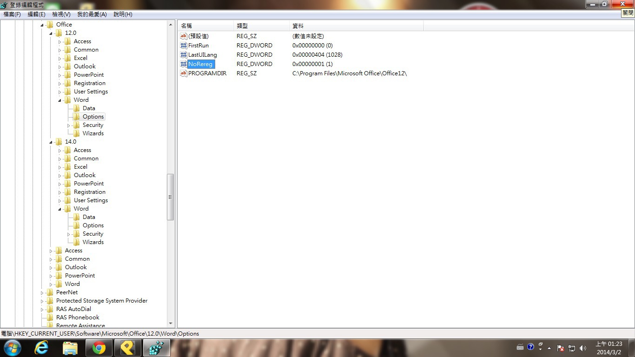Click the PeerNet key folder icon
This screenshot has width=635, height=357.
click(50, 292)
